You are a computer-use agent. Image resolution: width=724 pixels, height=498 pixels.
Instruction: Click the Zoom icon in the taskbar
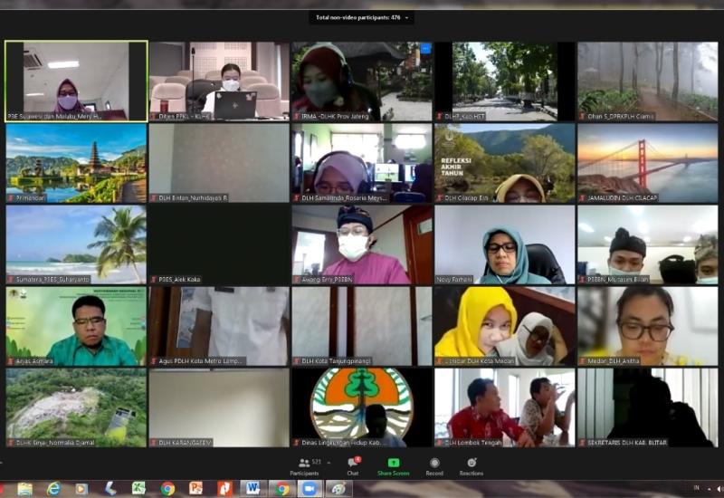pyautogui.click(x=310, y=489)
